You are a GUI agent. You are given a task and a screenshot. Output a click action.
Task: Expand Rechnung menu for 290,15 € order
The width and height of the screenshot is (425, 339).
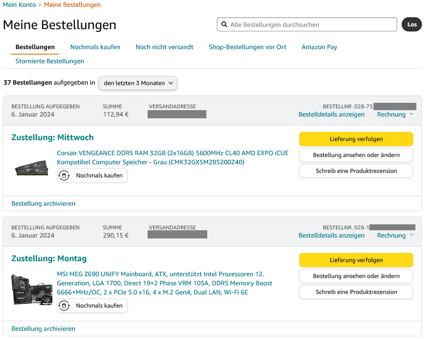coord(395,235)
